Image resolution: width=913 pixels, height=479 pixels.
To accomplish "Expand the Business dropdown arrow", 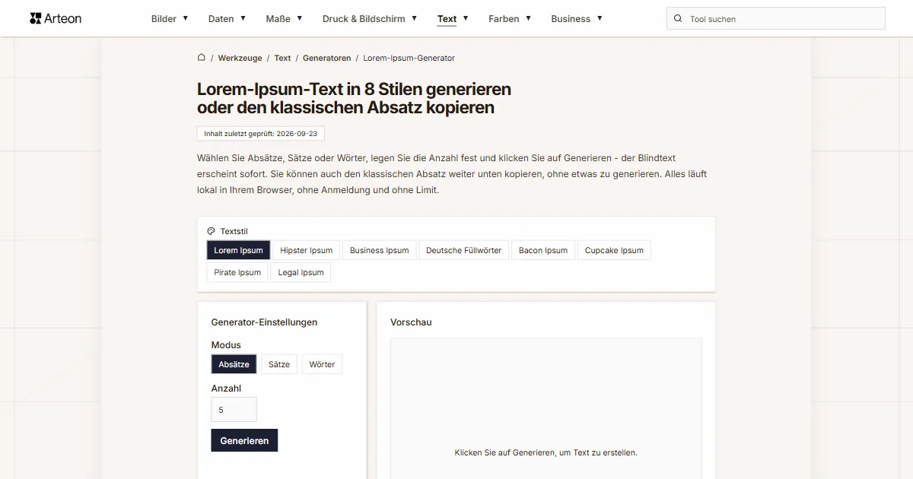I will pyautogui.click(x=600, y=18).
